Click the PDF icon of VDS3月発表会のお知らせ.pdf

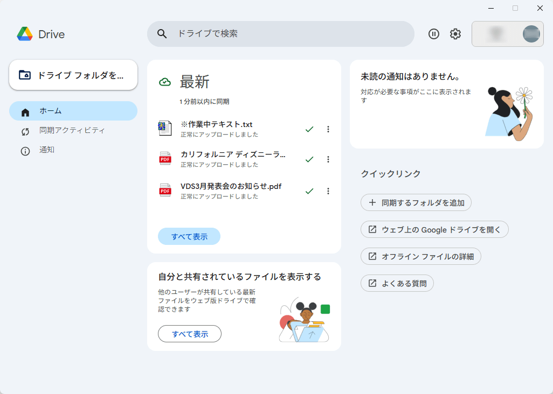[x=165, y=191]
